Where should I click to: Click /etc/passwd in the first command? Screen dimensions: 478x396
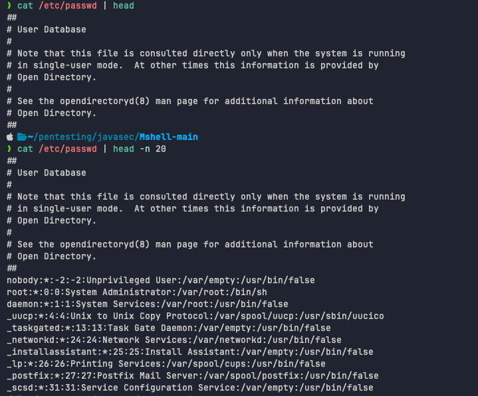pyautogui.click(x=68, y=5)
